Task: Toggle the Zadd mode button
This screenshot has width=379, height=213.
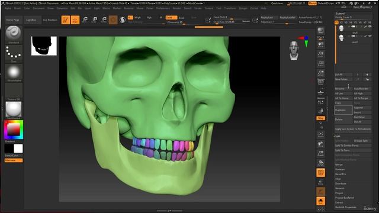Action: [171, 17]
